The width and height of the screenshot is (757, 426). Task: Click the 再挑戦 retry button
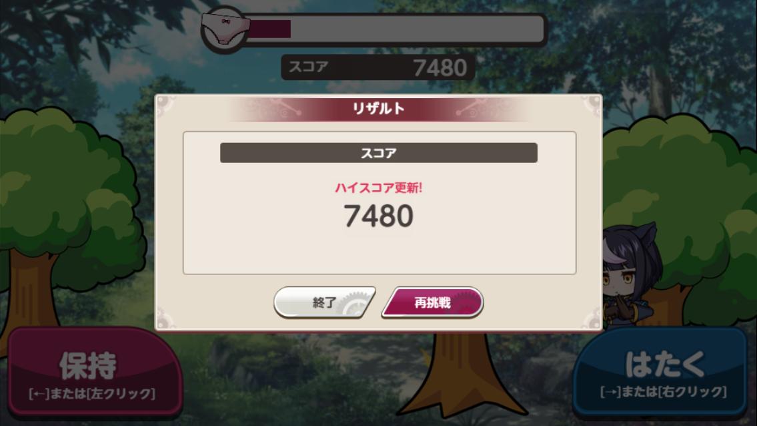pyautogui.click(x=433, y=302)
